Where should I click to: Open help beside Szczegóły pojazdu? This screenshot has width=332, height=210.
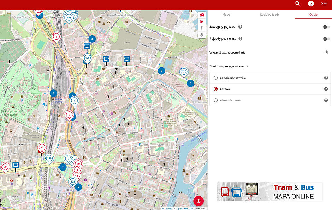point(240,26)
